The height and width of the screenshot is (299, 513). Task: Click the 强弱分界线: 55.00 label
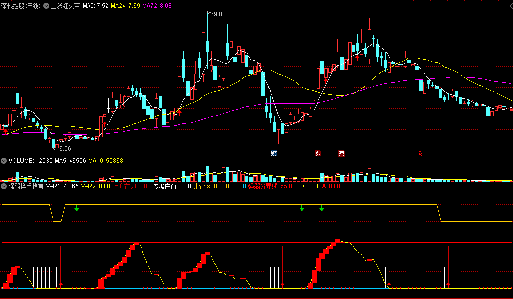[272, 187]
